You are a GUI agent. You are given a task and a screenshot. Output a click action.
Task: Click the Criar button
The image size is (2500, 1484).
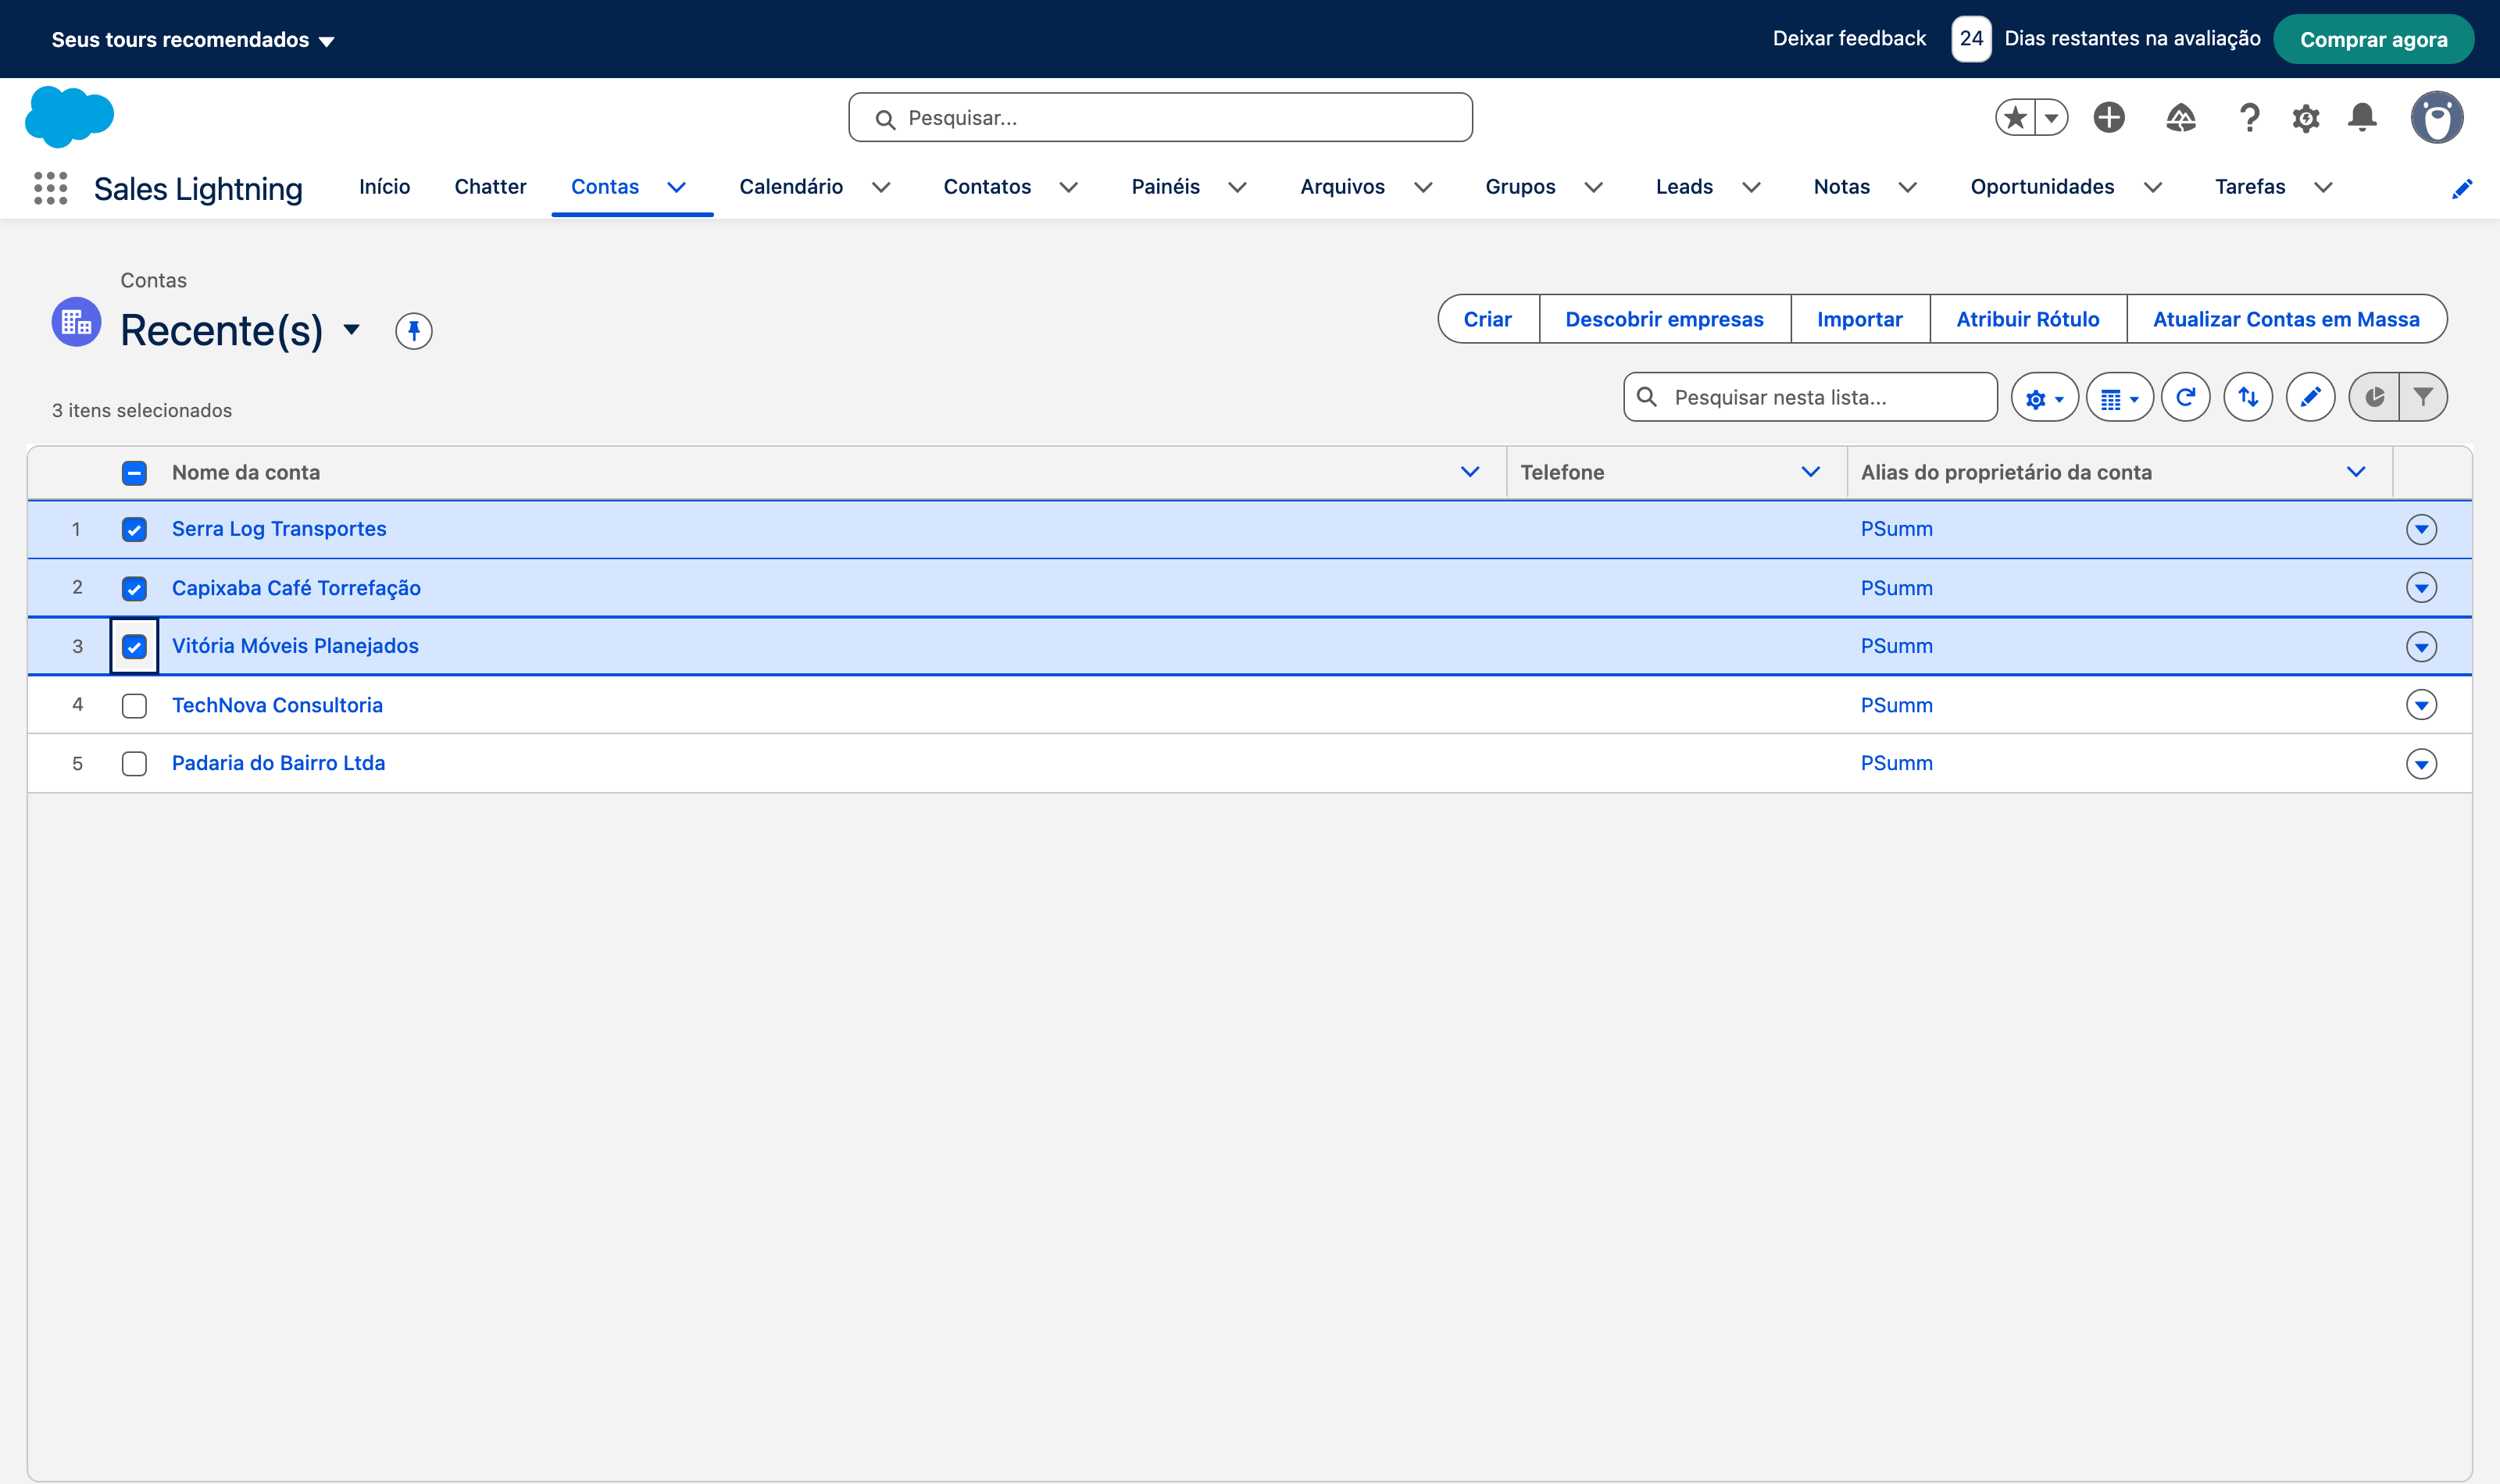(1488, 319)
